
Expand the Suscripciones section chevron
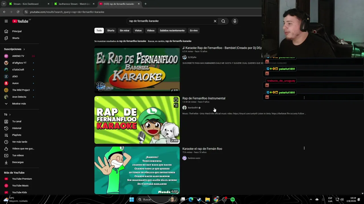coord(24,49)
